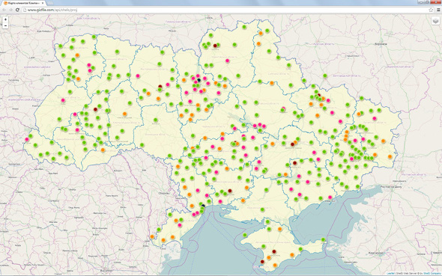
Task: Click the dark navy marker near Odesa
Action: [203, 206]
